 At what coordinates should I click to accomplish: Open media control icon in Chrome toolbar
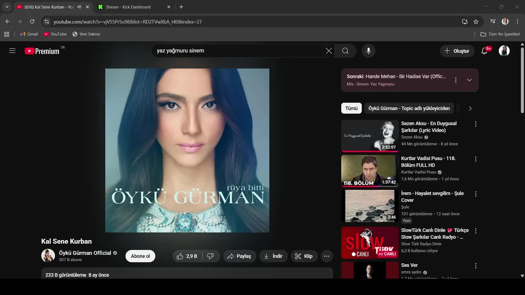tap(493, 21)
